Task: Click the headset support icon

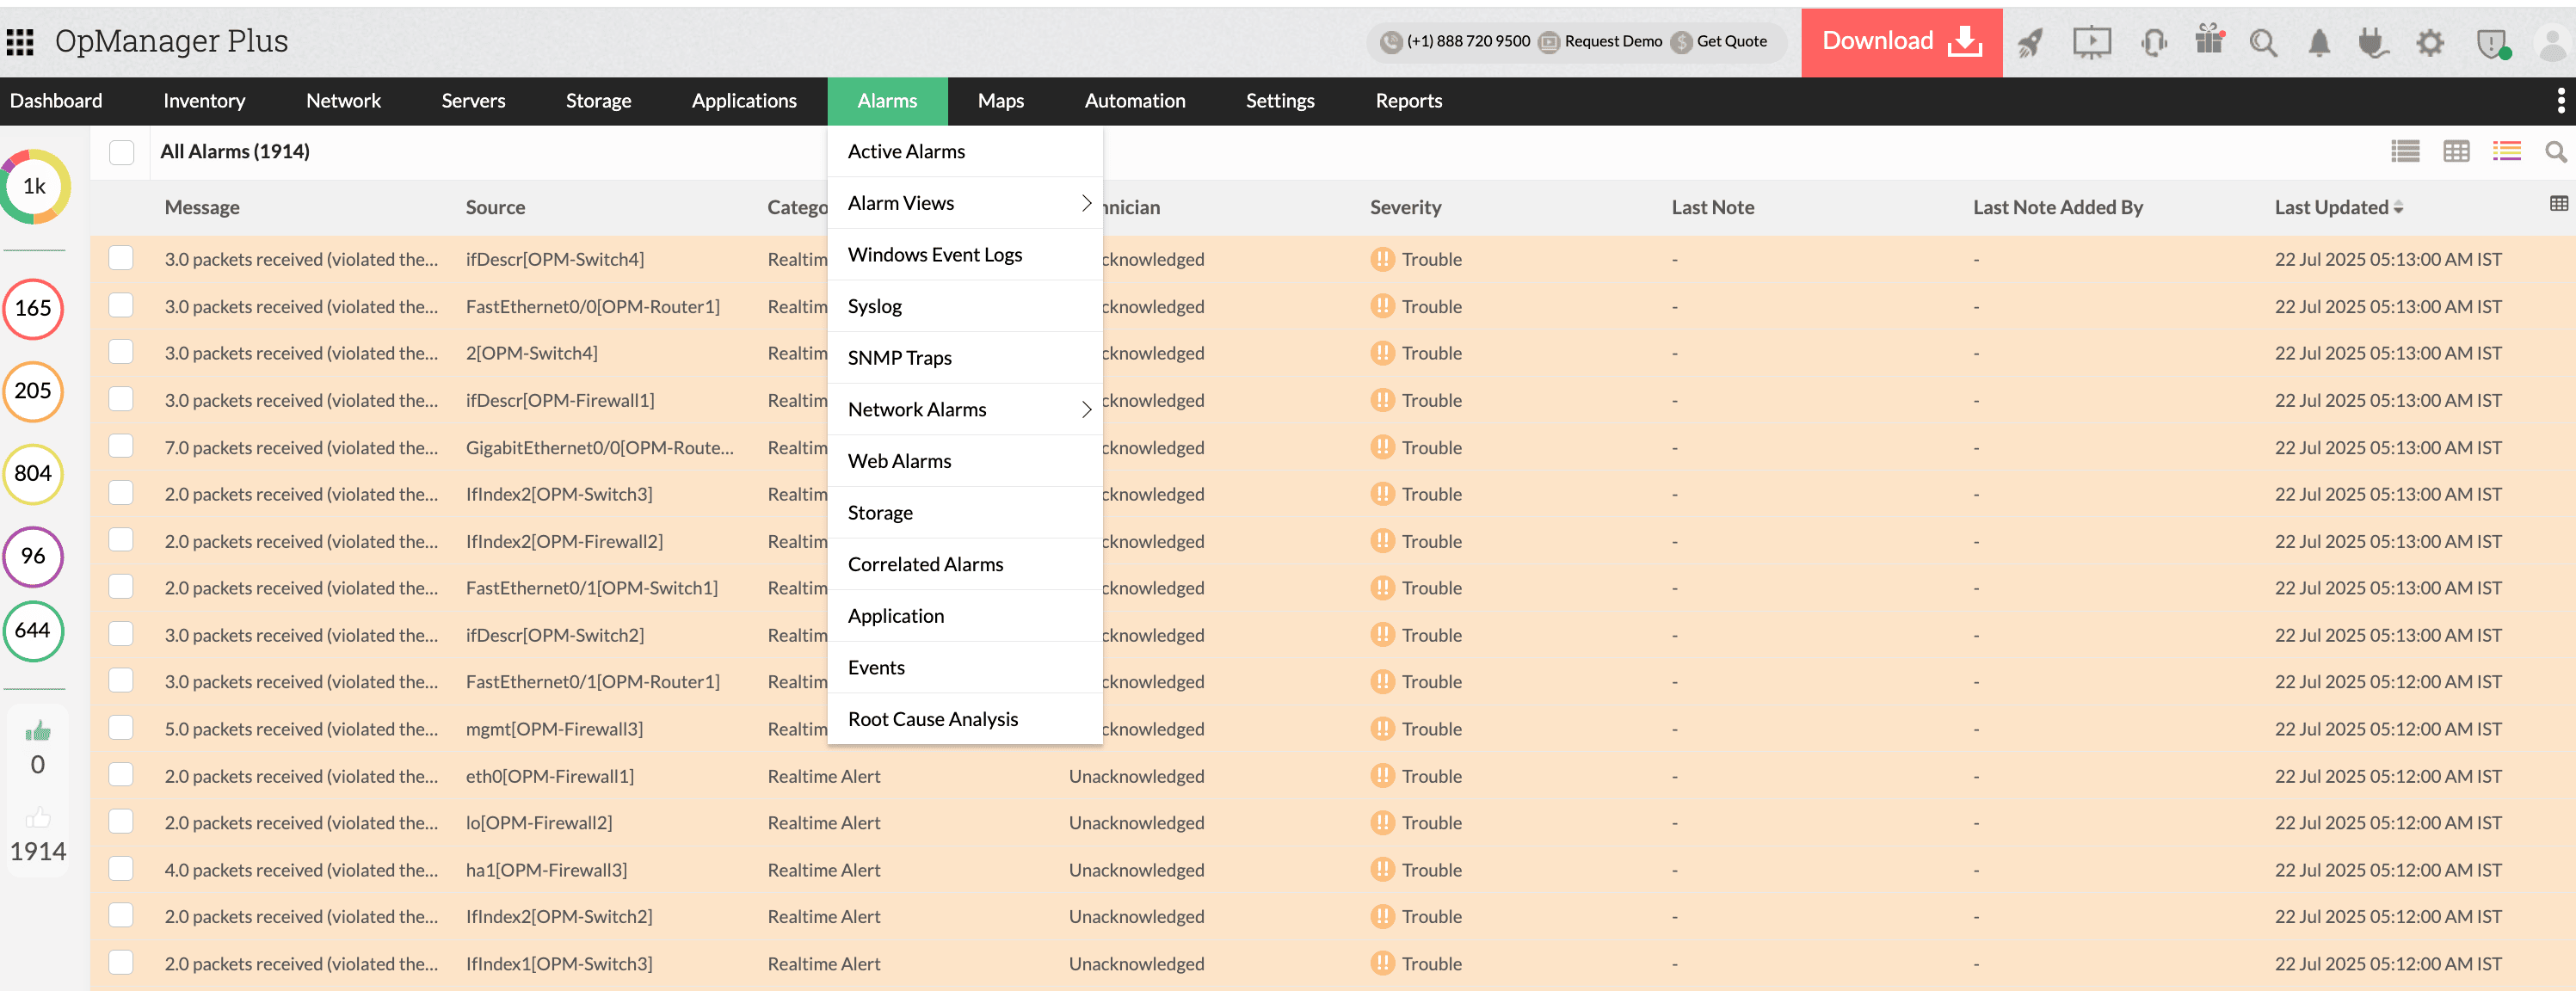Action: point(2154,42)
